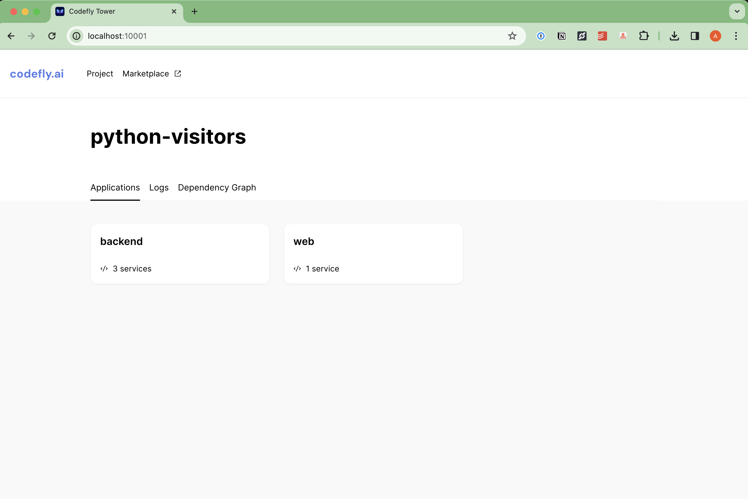Screen dimensions: 748x499
Task: Click the Codefly butterfly tab favicon
Action: (60, 11)
